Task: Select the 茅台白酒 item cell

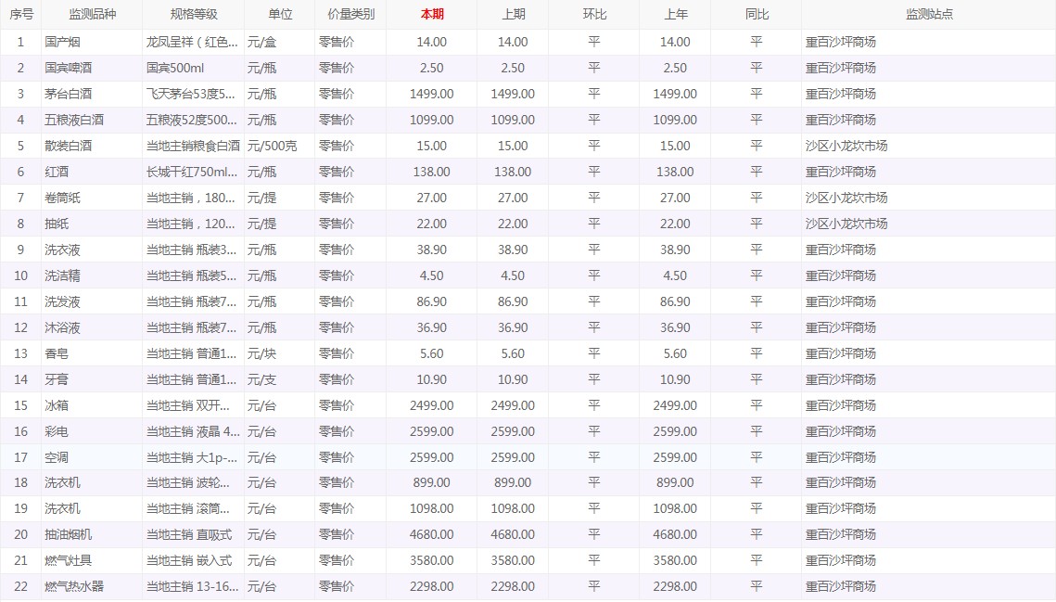Action: [69, 94]
